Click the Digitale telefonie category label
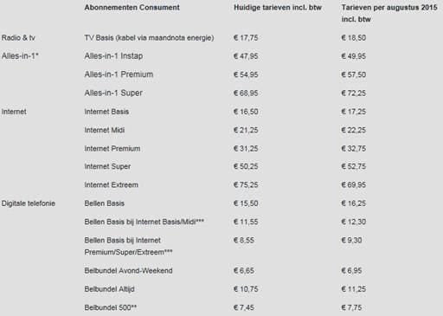The image size is (443, 316). click(x=29, y=203)
